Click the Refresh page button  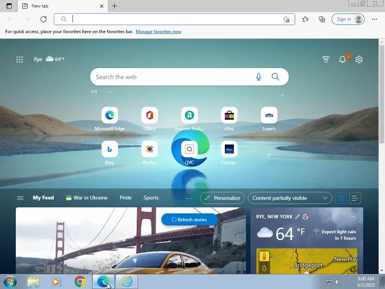tap(44, 19)
